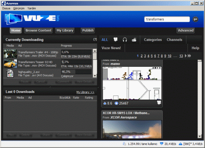Open Channels listing
This screenshot has width=205, height=148.
[x=174, y=40]
